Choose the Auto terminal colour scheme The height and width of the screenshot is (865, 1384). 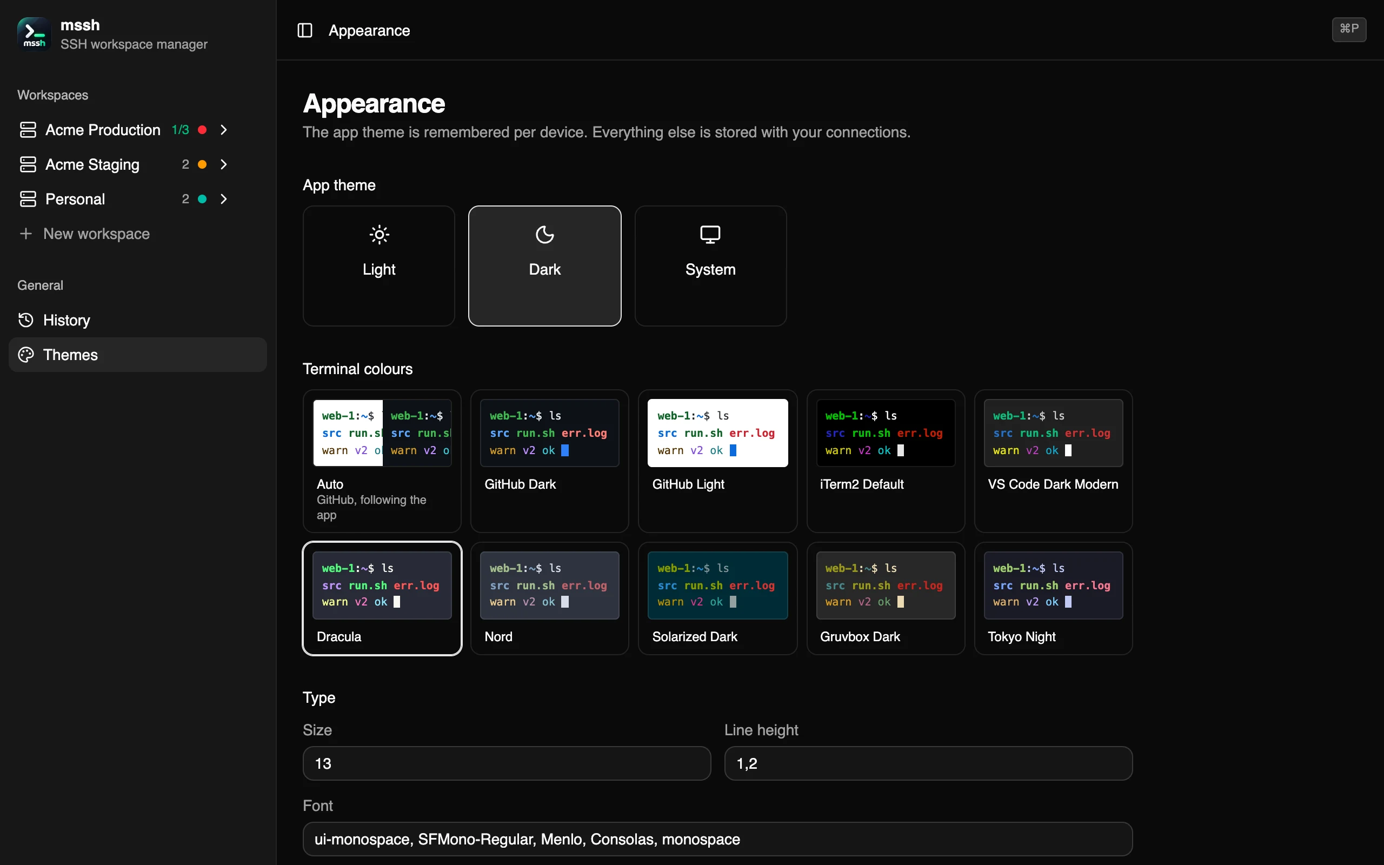(382, 461)
